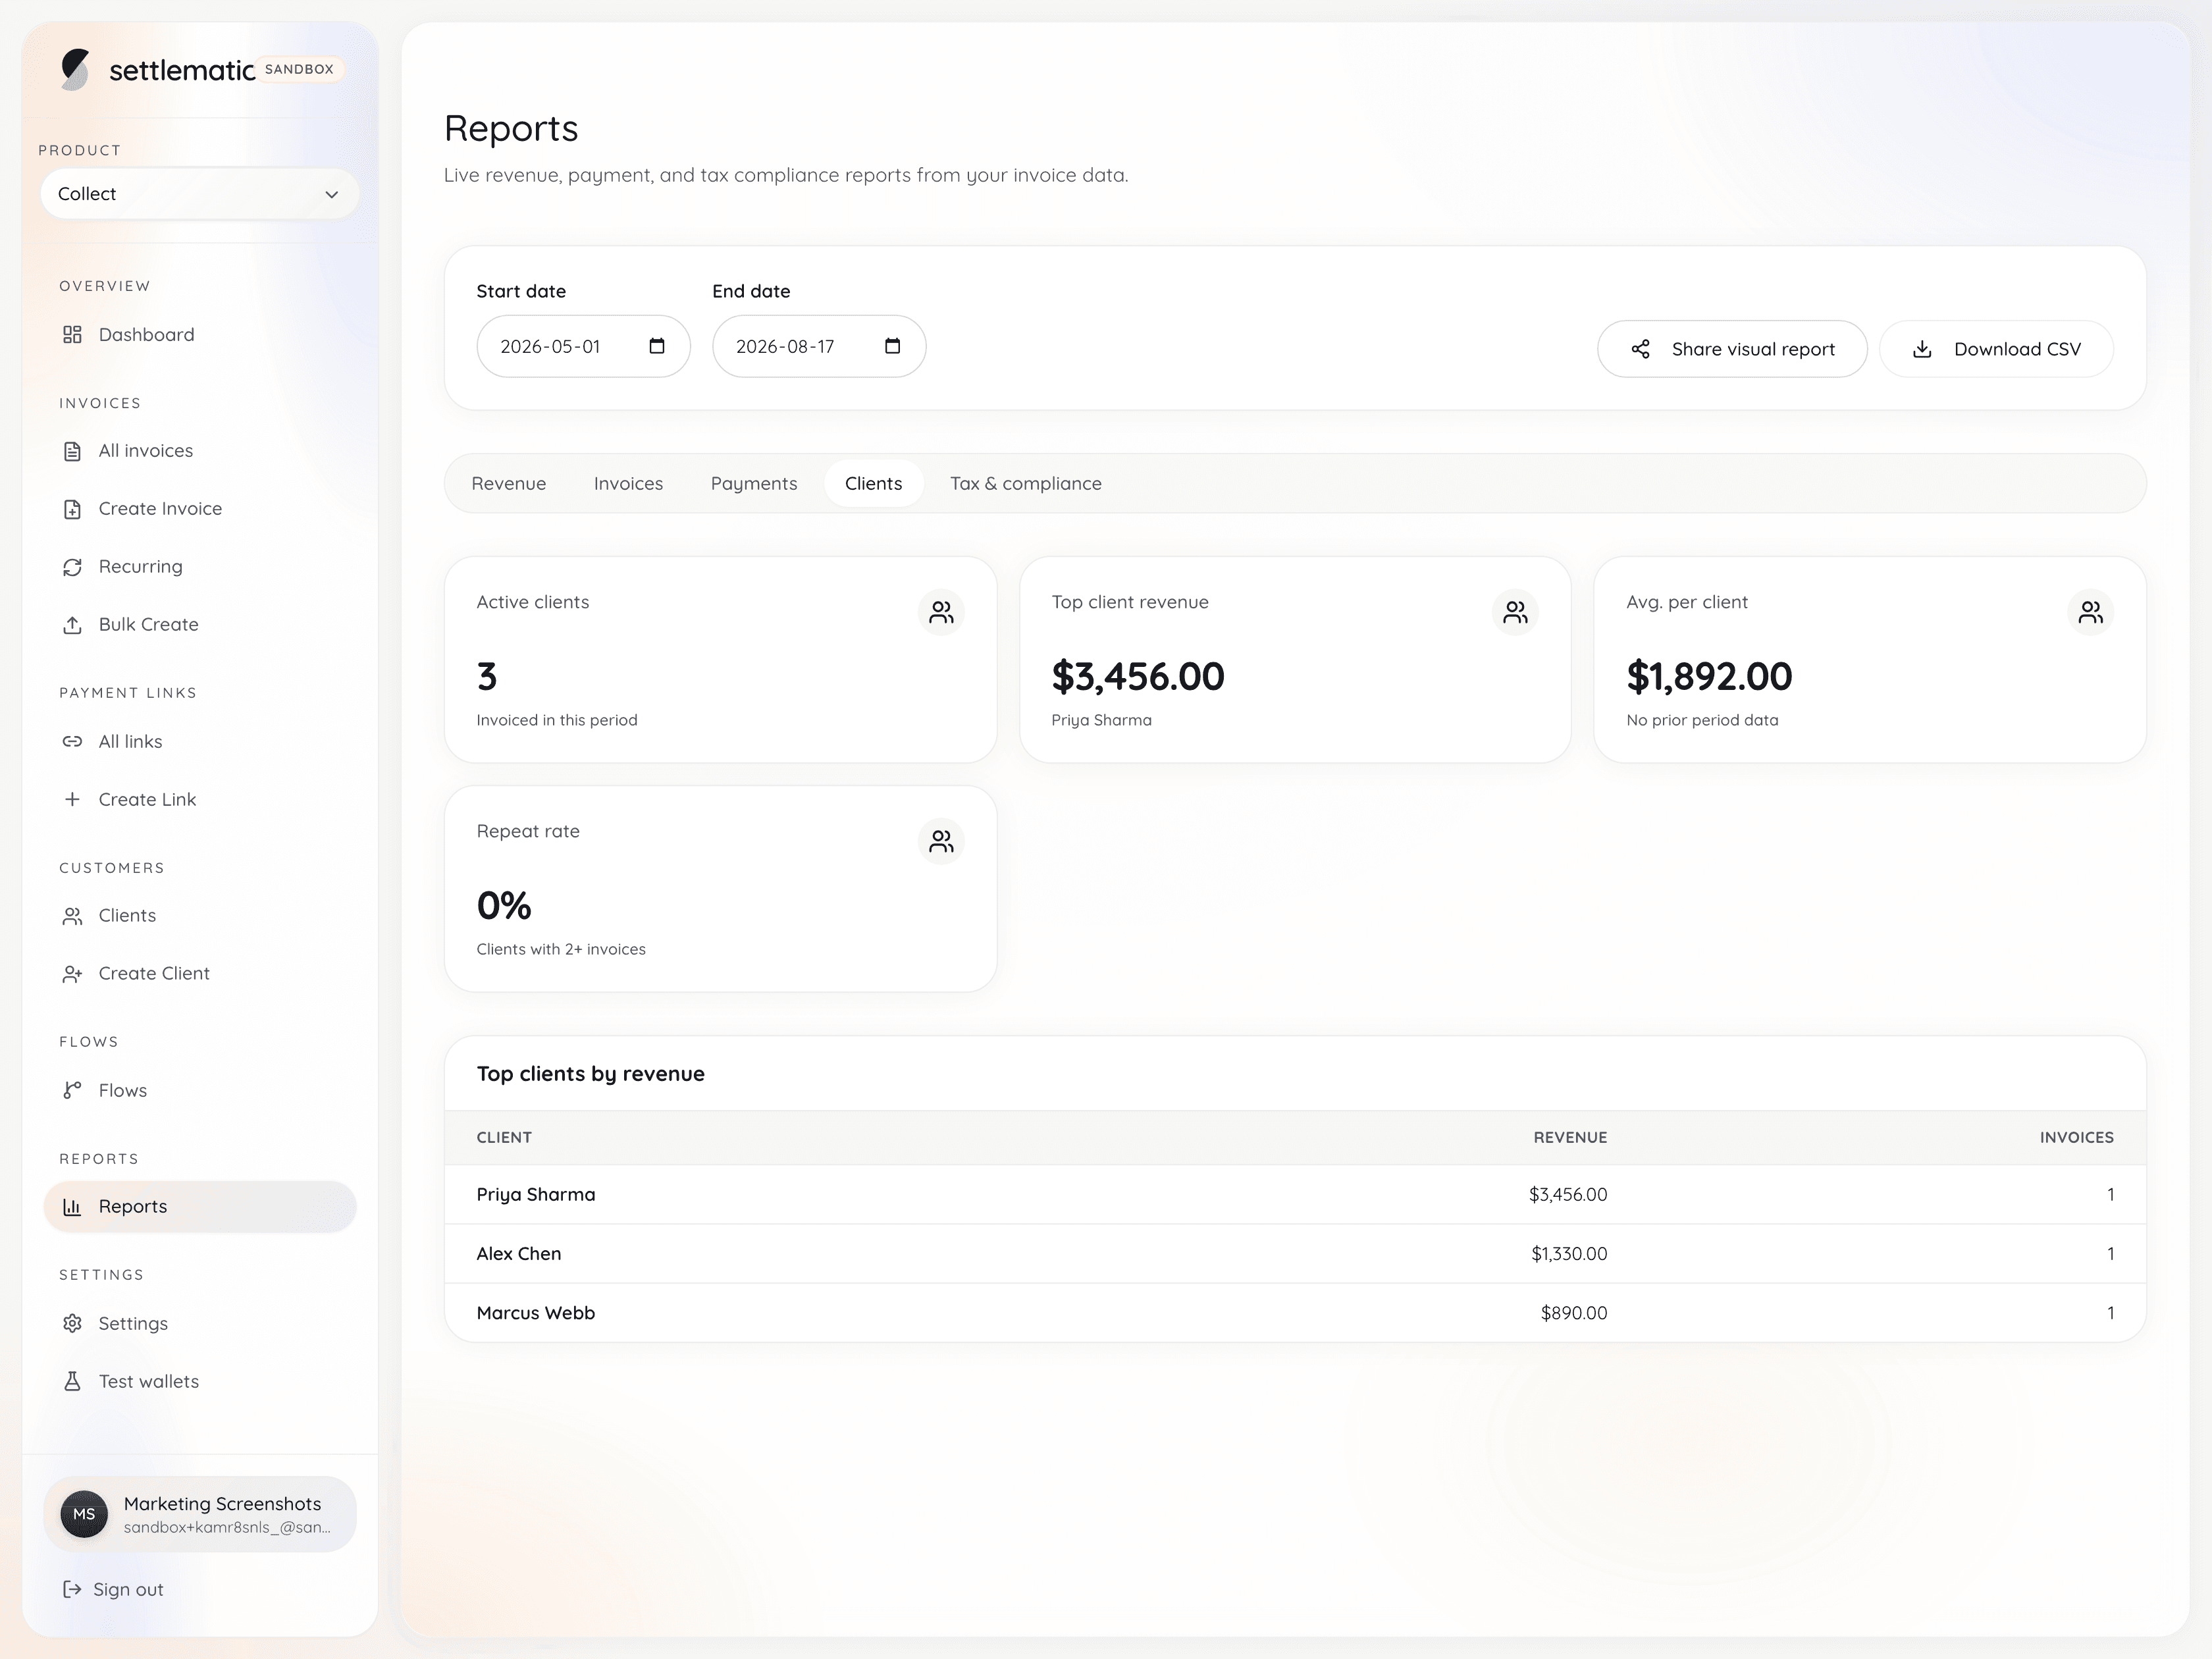
Task: Click the Test wallets flask icon
Action: pyautogui.click(x=72, y=1381)
